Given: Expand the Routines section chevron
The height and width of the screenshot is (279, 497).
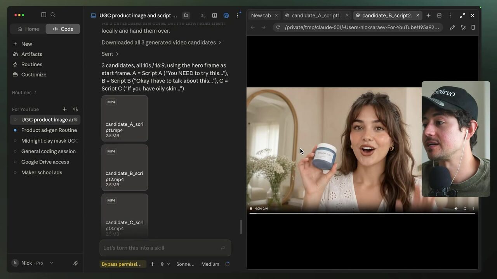Looking at the screenshot, I should click(35, 92).
